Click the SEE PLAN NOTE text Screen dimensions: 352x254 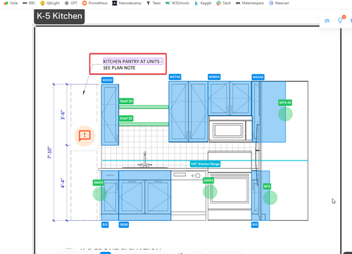(x=119, y=68)
